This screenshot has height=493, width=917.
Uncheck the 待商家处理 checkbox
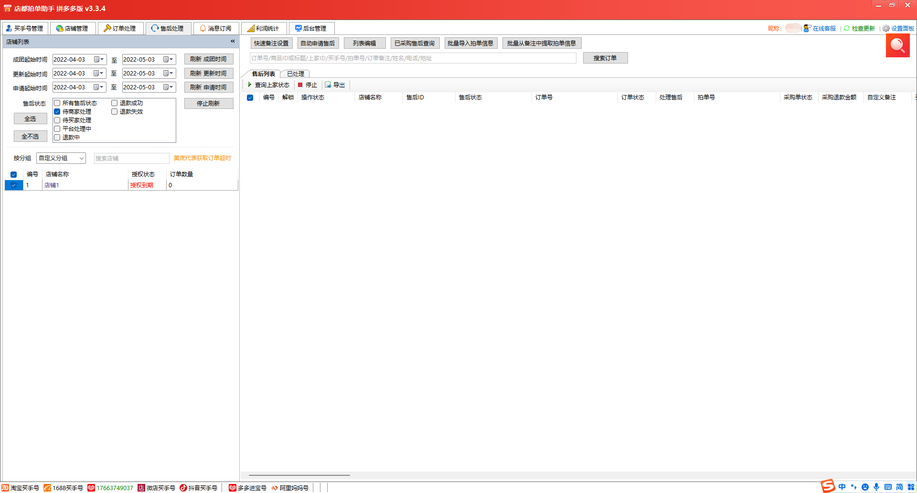pyautogui.click(x=57, y=112)
